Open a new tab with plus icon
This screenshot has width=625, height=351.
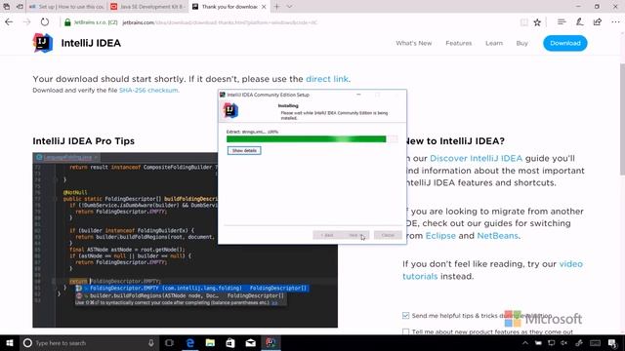(x=276, y=7)
